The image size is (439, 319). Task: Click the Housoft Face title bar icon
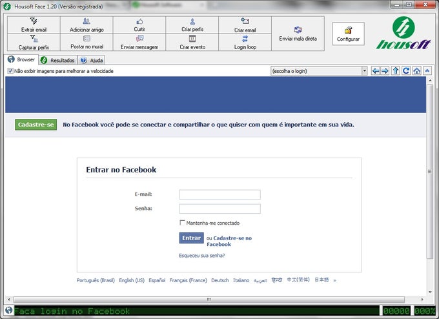coord(7,6)
